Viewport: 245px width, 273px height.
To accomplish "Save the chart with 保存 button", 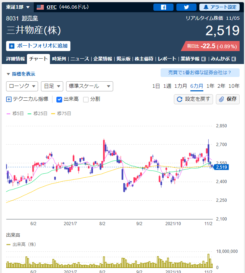I will point(228,99).
